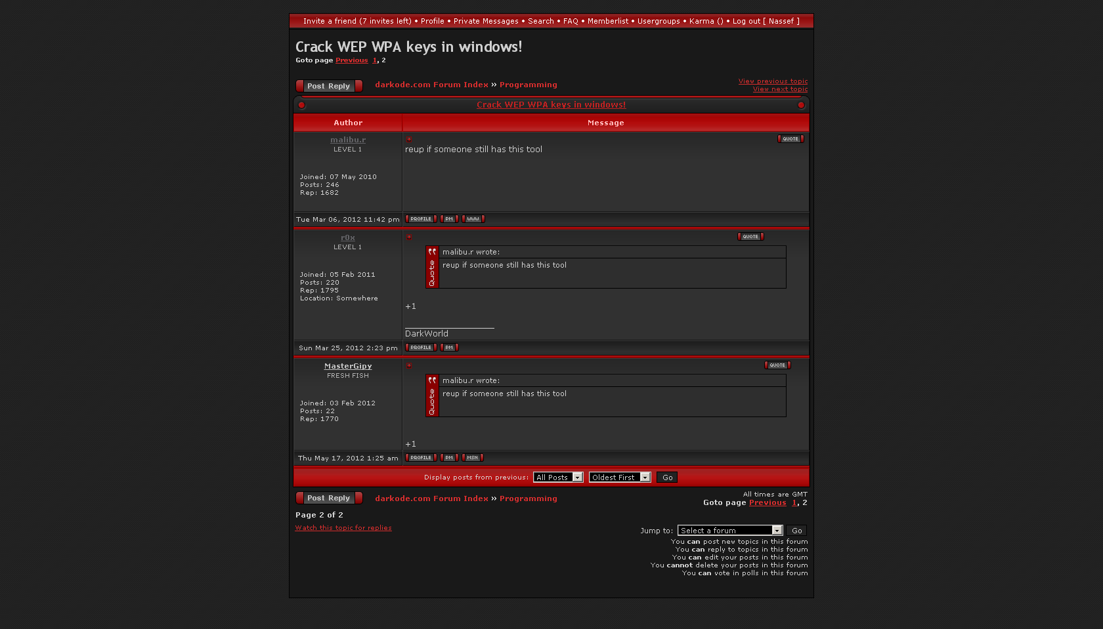Viewport: 1103px width, 629px height.
Task: Click the Quote icon on r0x's post
Action: [750, 237]
